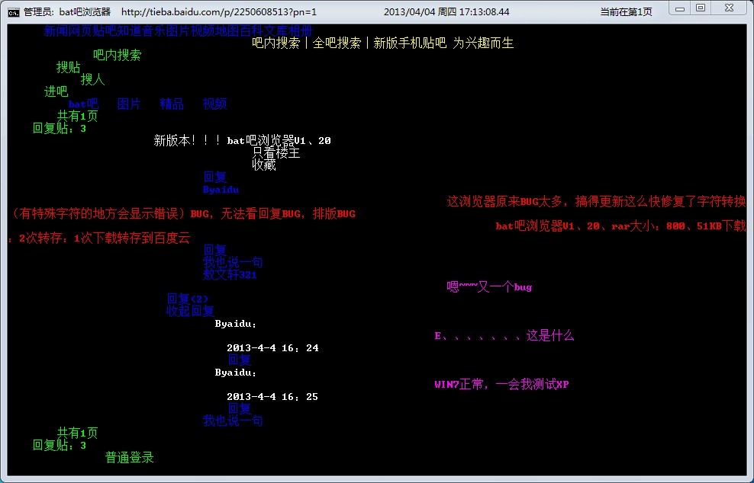754x483 pixels.
Task: Open '百科' in the top blue navigation line
Action: [252, 31]
